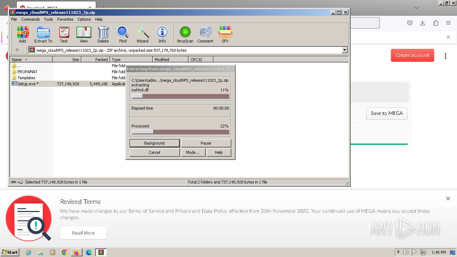Run the Test archive tool

pos(64,35)
